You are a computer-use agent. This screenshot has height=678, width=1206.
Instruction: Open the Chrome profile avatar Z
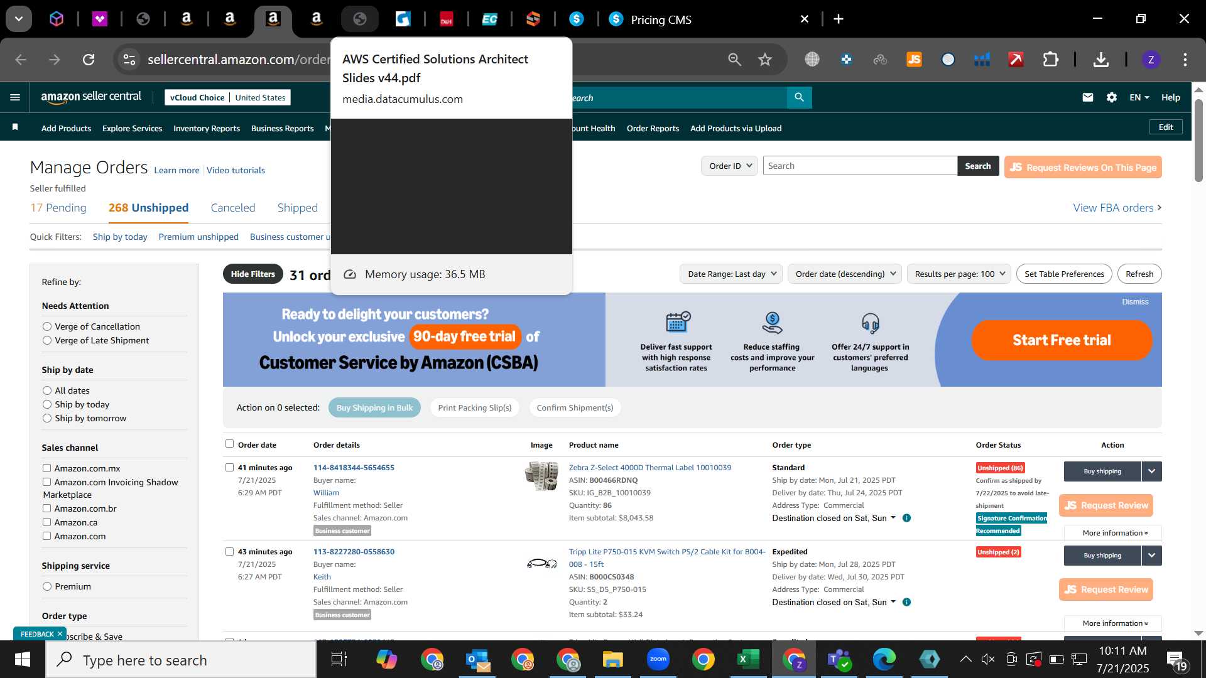(x=1151, y=60)
